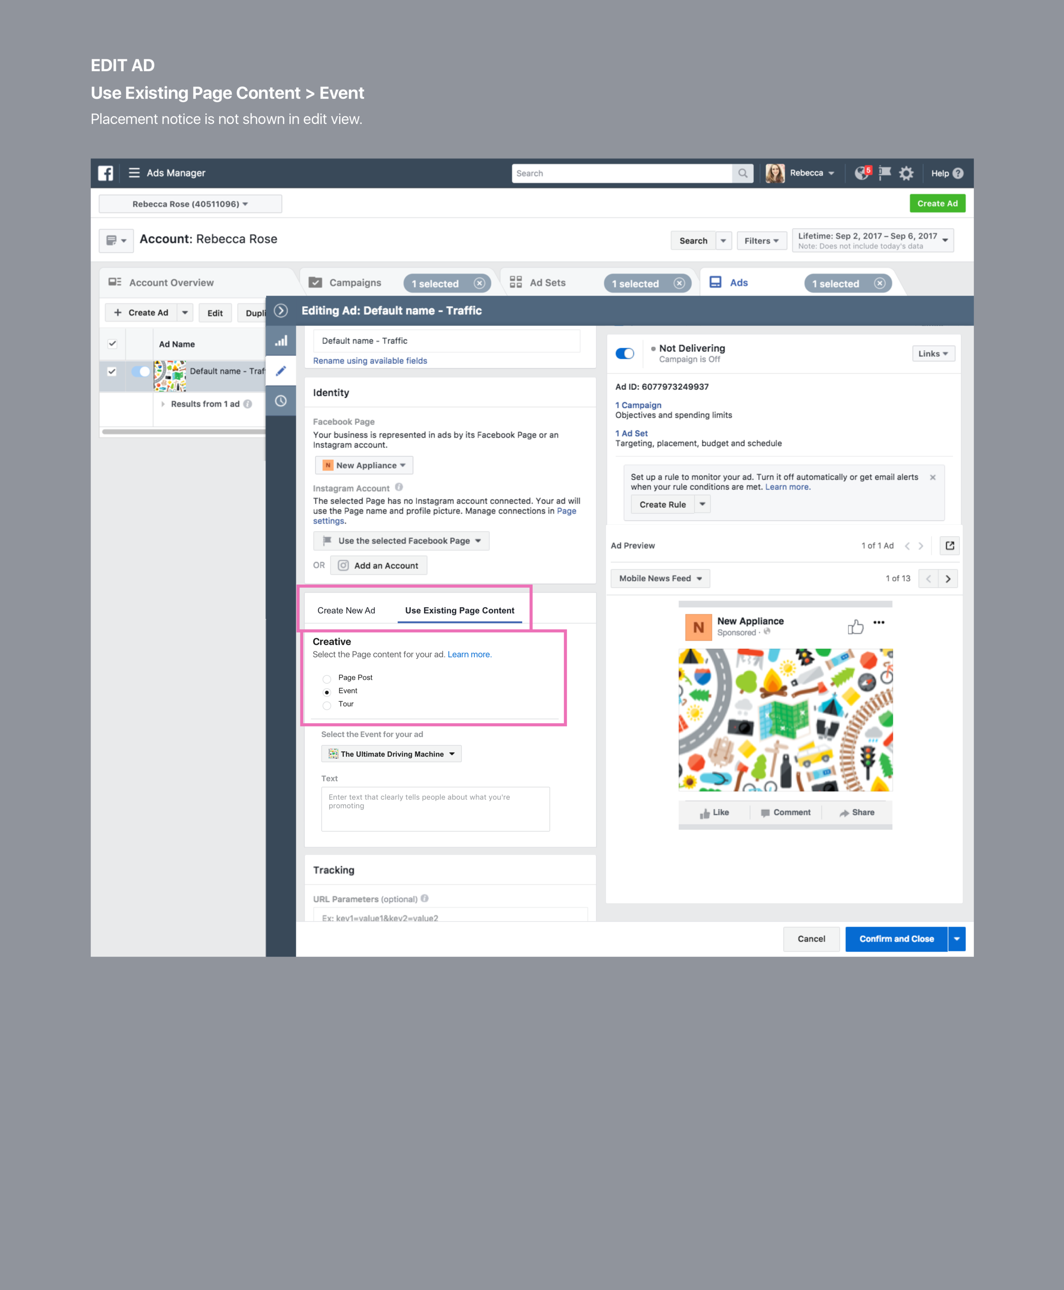Collapse the editing panel arrow
This screenshot has width=1064, height=1290.
tap(281, 310)
